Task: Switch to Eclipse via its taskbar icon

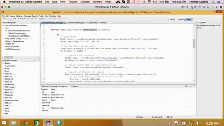Action: (48, 123)
